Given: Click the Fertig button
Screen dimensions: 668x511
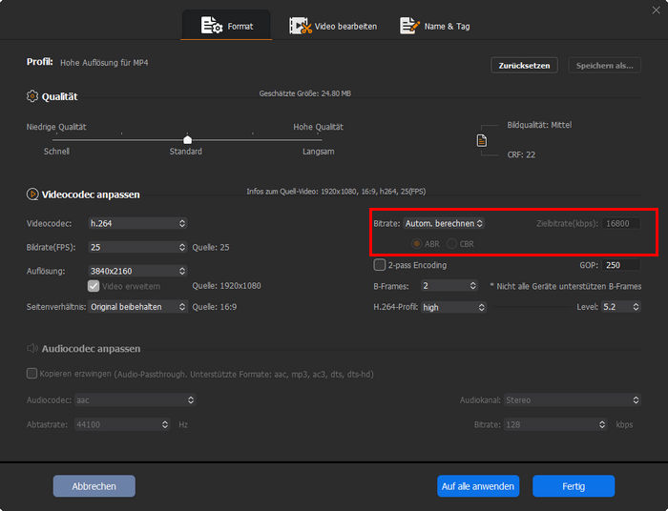Looking at the screenshot, I should click(574, 486).
